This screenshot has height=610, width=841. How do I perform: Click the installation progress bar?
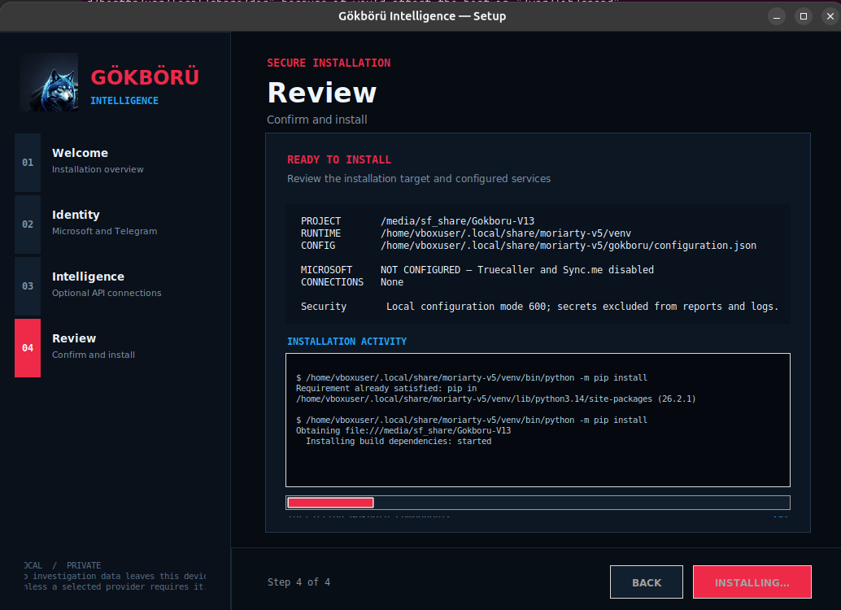538,503
